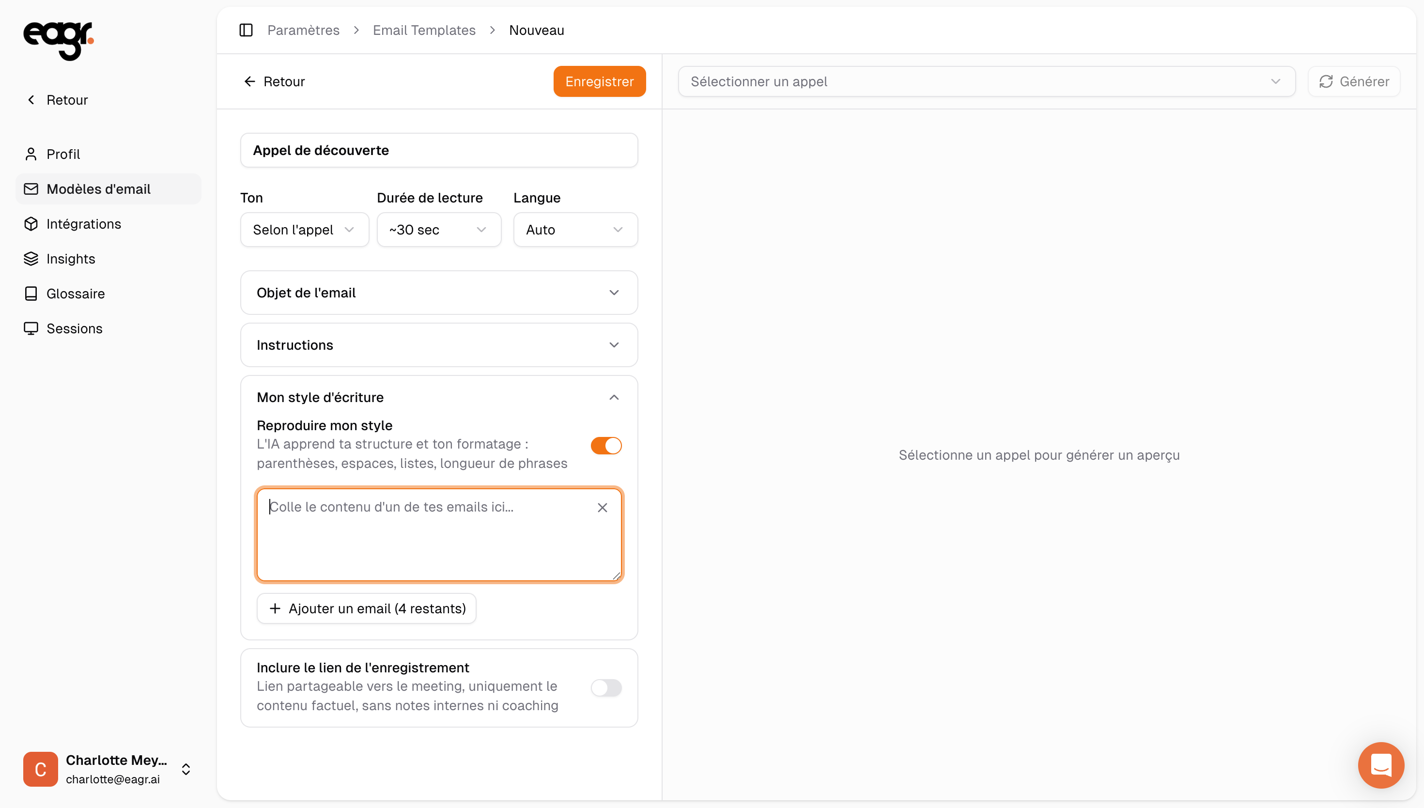Disable the Reproduire mon style toggle
The image size is (1424, 808).
tap(606, 446)
